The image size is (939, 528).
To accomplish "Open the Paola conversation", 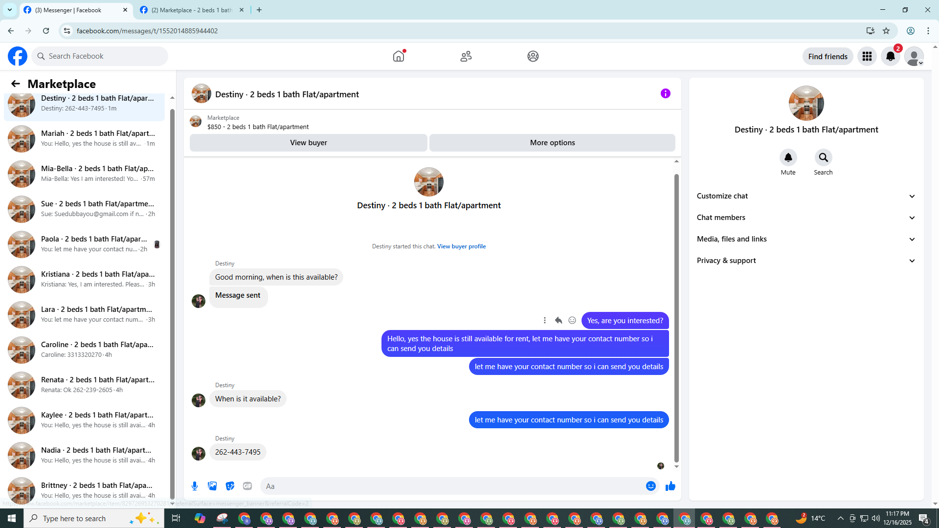I will tap(84, 244).
